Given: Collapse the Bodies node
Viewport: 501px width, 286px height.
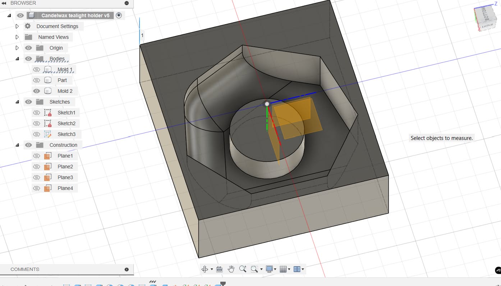Looking at the screenshot, I should (x=17, y=59).
